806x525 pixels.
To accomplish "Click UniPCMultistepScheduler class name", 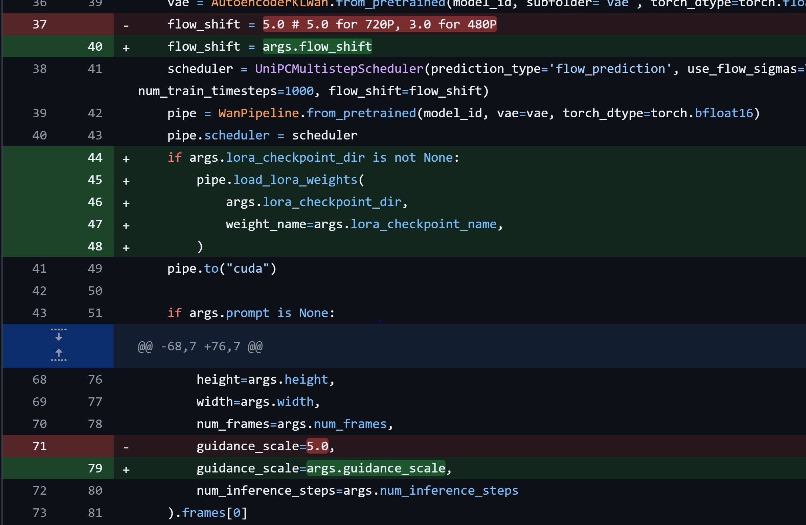I will pyautogui.click(x=339, y=69).
